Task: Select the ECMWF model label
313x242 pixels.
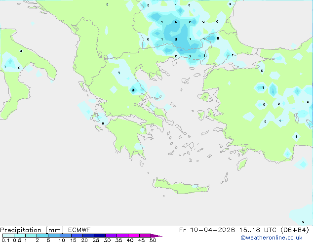Action: [x=79, y=230]
